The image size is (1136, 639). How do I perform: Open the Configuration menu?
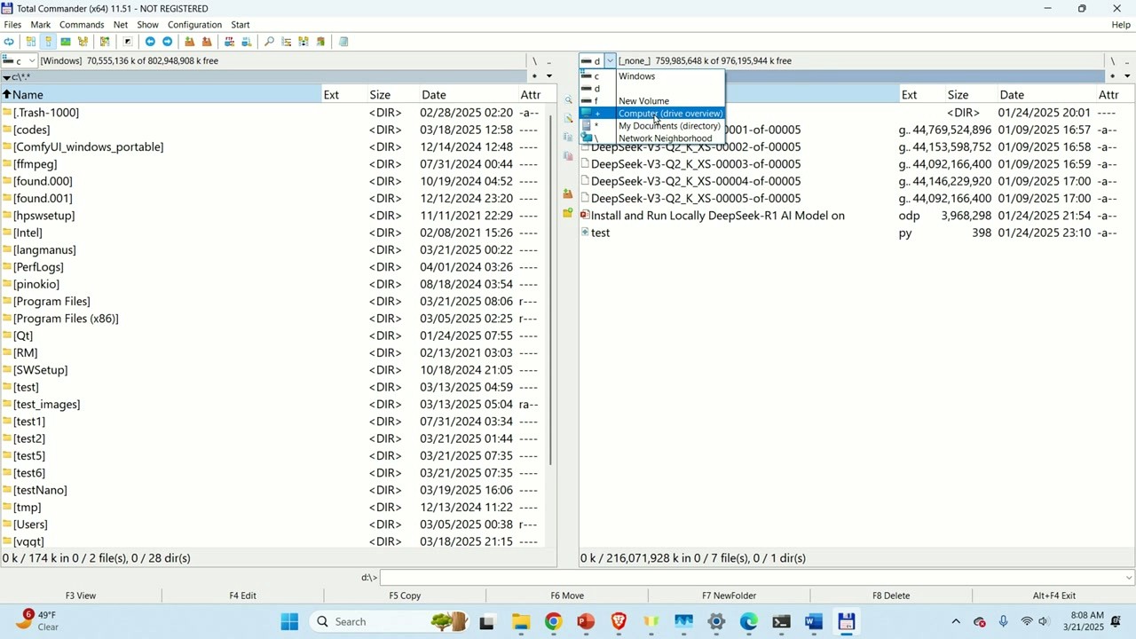coord(194,24)
